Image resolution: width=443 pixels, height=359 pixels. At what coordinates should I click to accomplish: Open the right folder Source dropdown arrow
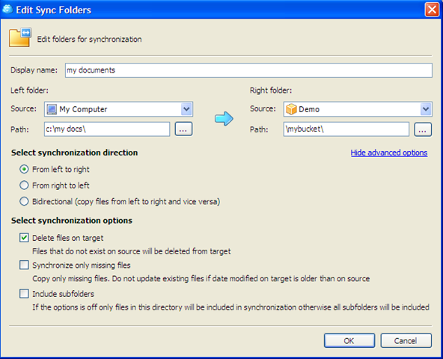(x=426, y=109)
